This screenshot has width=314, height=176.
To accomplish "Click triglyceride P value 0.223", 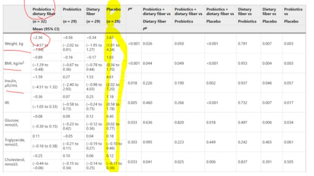I will tap(179, 142).
